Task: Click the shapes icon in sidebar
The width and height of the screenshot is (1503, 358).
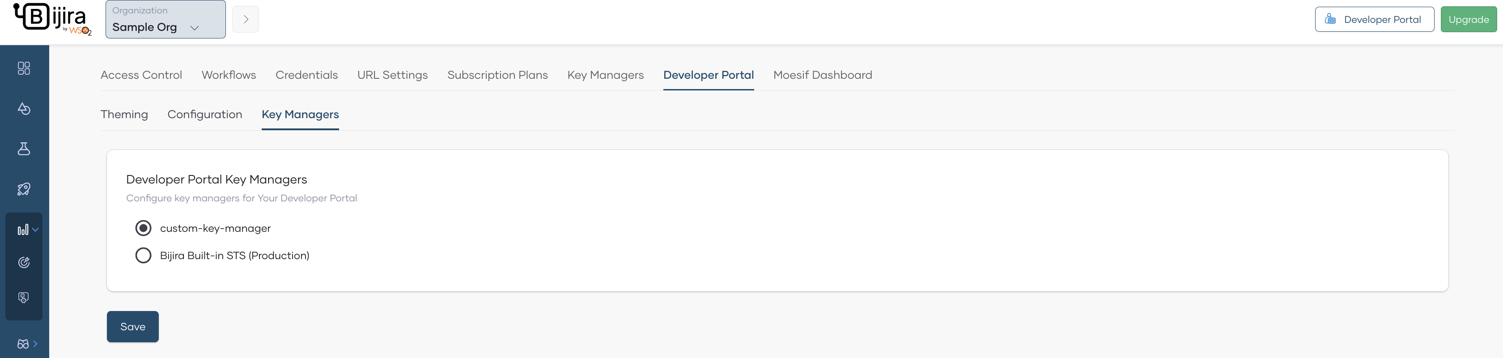Action: (24, 109)
